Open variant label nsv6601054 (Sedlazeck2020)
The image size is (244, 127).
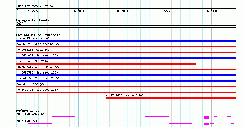coord(38,55)
